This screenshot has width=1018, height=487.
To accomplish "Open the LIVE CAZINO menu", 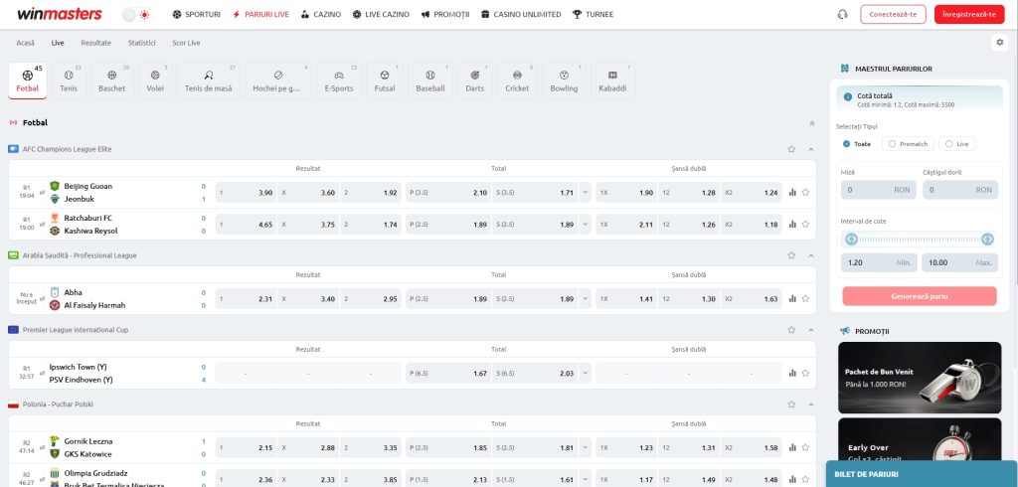I will 381,14.
